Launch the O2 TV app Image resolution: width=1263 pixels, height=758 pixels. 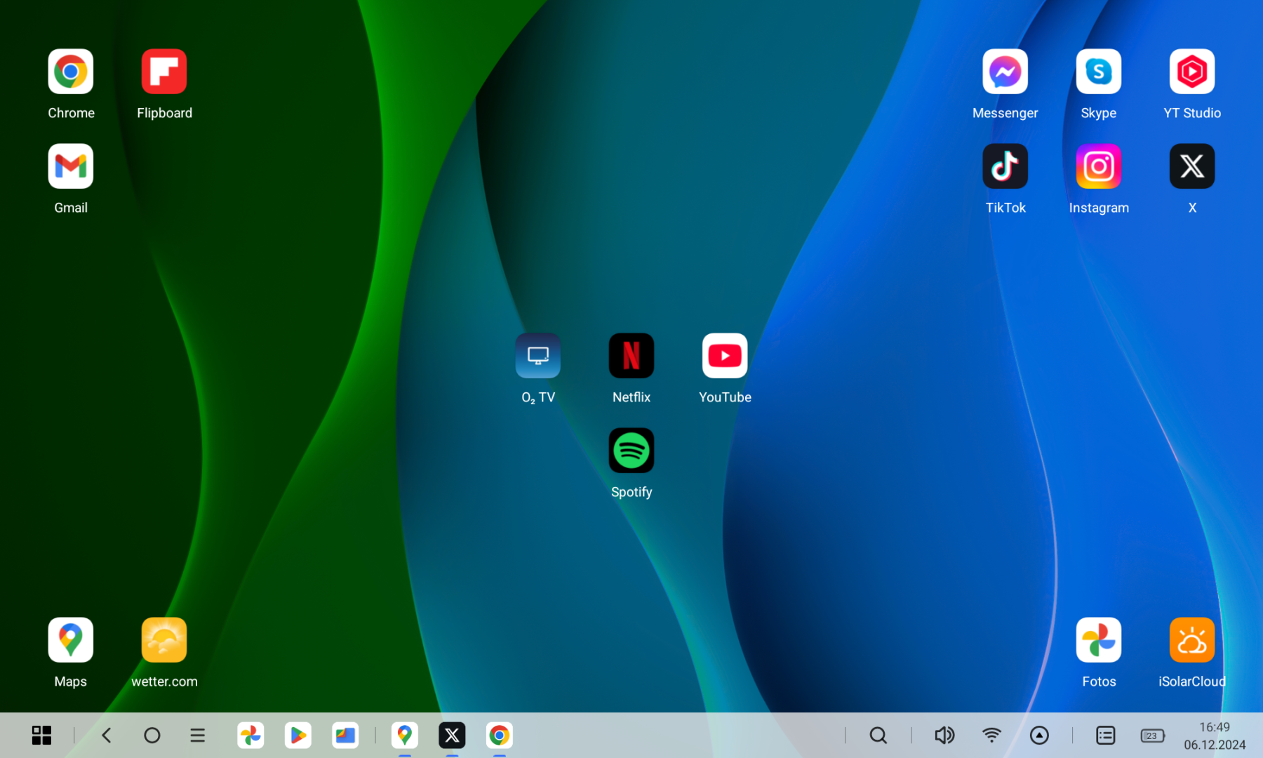point(538,356)
